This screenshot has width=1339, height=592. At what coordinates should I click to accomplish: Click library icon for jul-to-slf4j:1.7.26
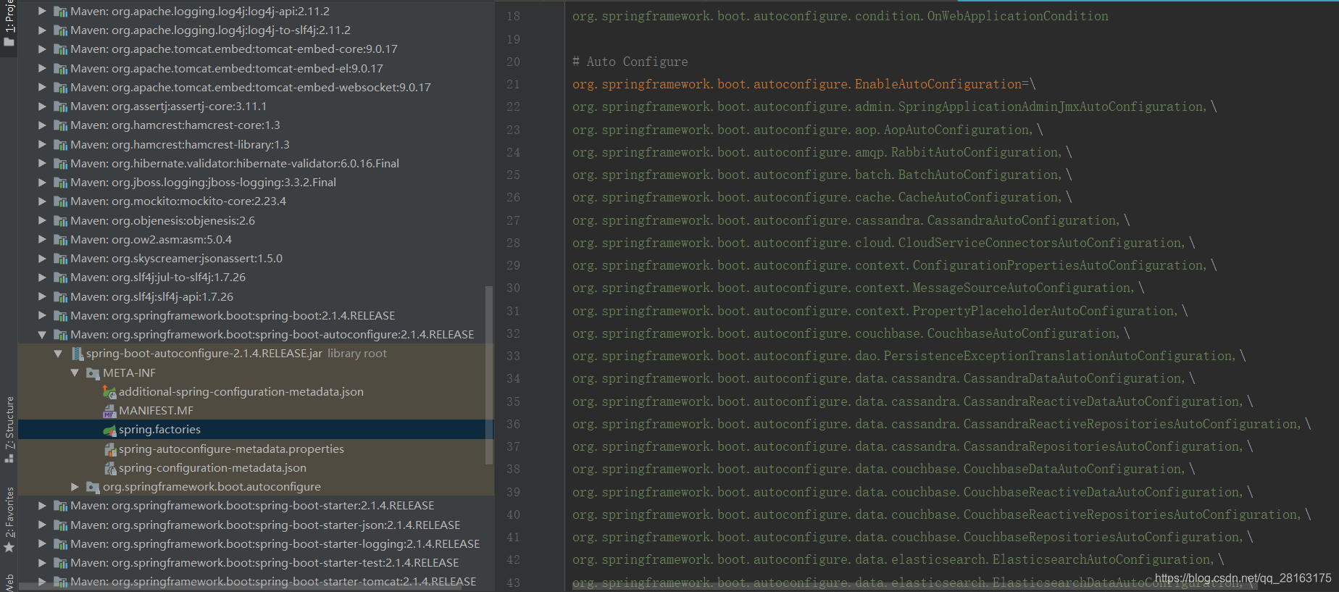[61, 278]
